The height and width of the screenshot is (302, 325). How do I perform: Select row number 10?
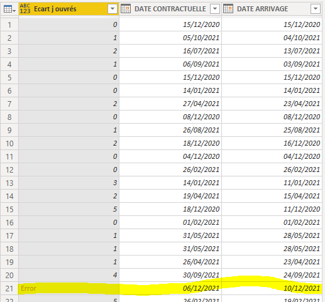9,144
